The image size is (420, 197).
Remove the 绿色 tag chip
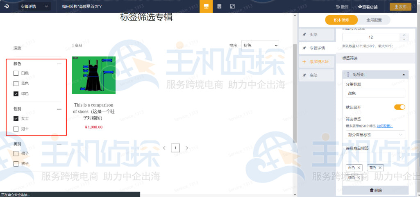click(359, 177)
